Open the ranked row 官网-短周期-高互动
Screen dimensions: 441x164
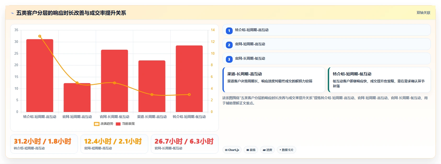pos(327,44)
